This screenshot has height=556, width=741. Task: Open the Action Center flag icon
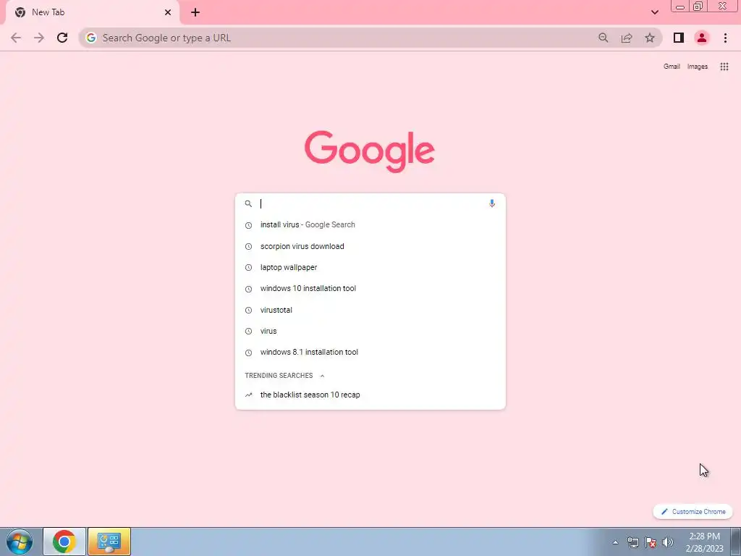coord(651,542)
